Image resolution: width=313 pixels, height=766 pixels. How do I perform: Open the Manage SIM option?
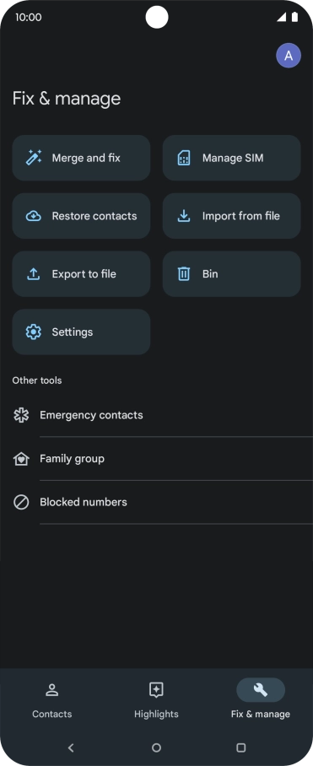(x=231, y=158)
